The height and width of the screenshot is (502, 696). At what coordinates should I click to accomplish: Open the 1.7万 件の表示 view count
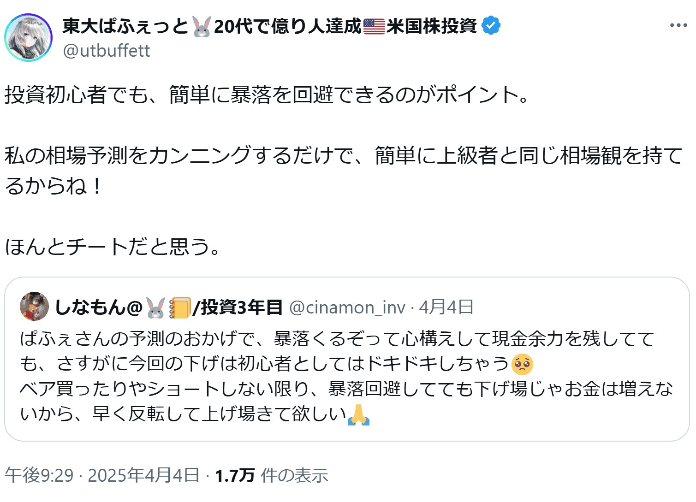[272, 475]
